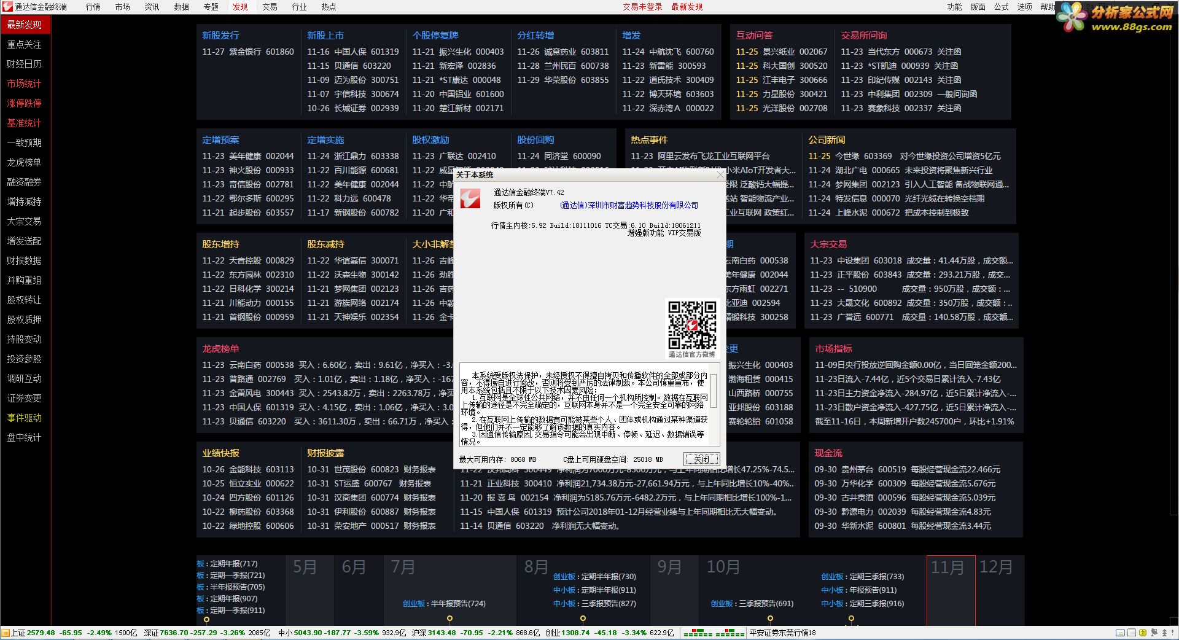Open the 数据 menu
Image resolution: width=1179 pixels, height=640 pixels.
[x=182, y=7]
